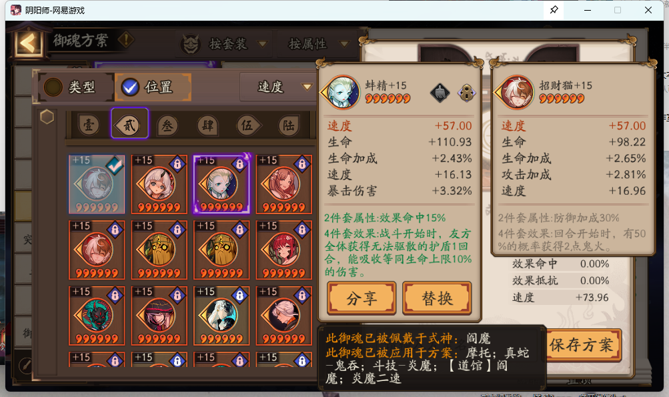669x397 pixels.
Task: Switch to position 陆 tab
Action: (x=288, y=125)
